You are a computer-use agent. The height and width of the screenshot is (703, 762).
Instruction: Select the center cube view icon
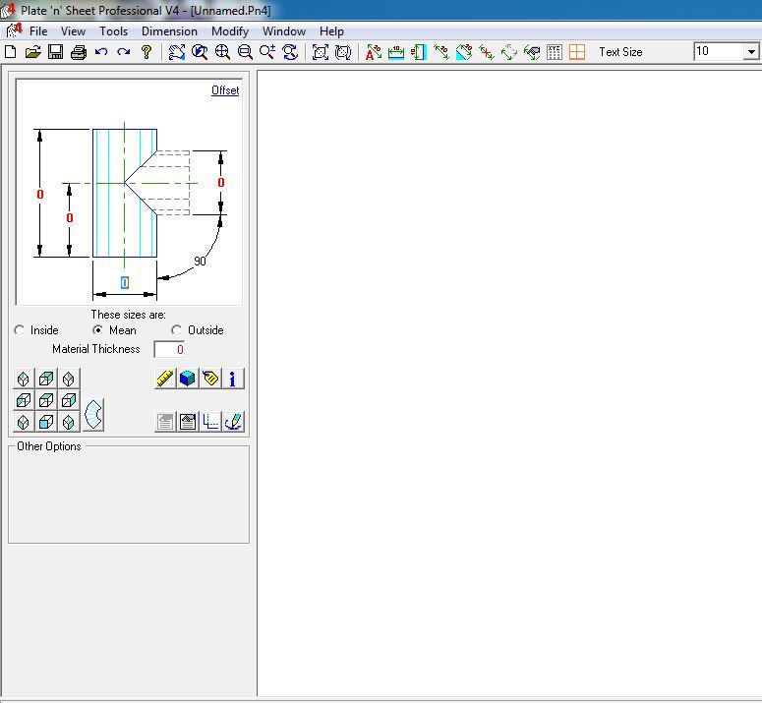pos(46,400)
